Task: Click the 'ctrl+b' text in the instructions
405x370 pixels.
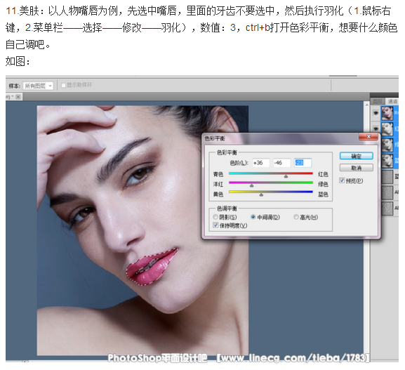Action: 258,27
